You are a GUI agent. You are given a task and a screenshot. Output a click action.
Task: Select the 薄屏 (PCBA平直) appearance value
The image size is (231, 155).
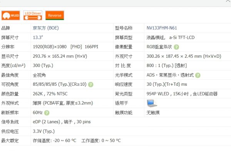point(63,103)
